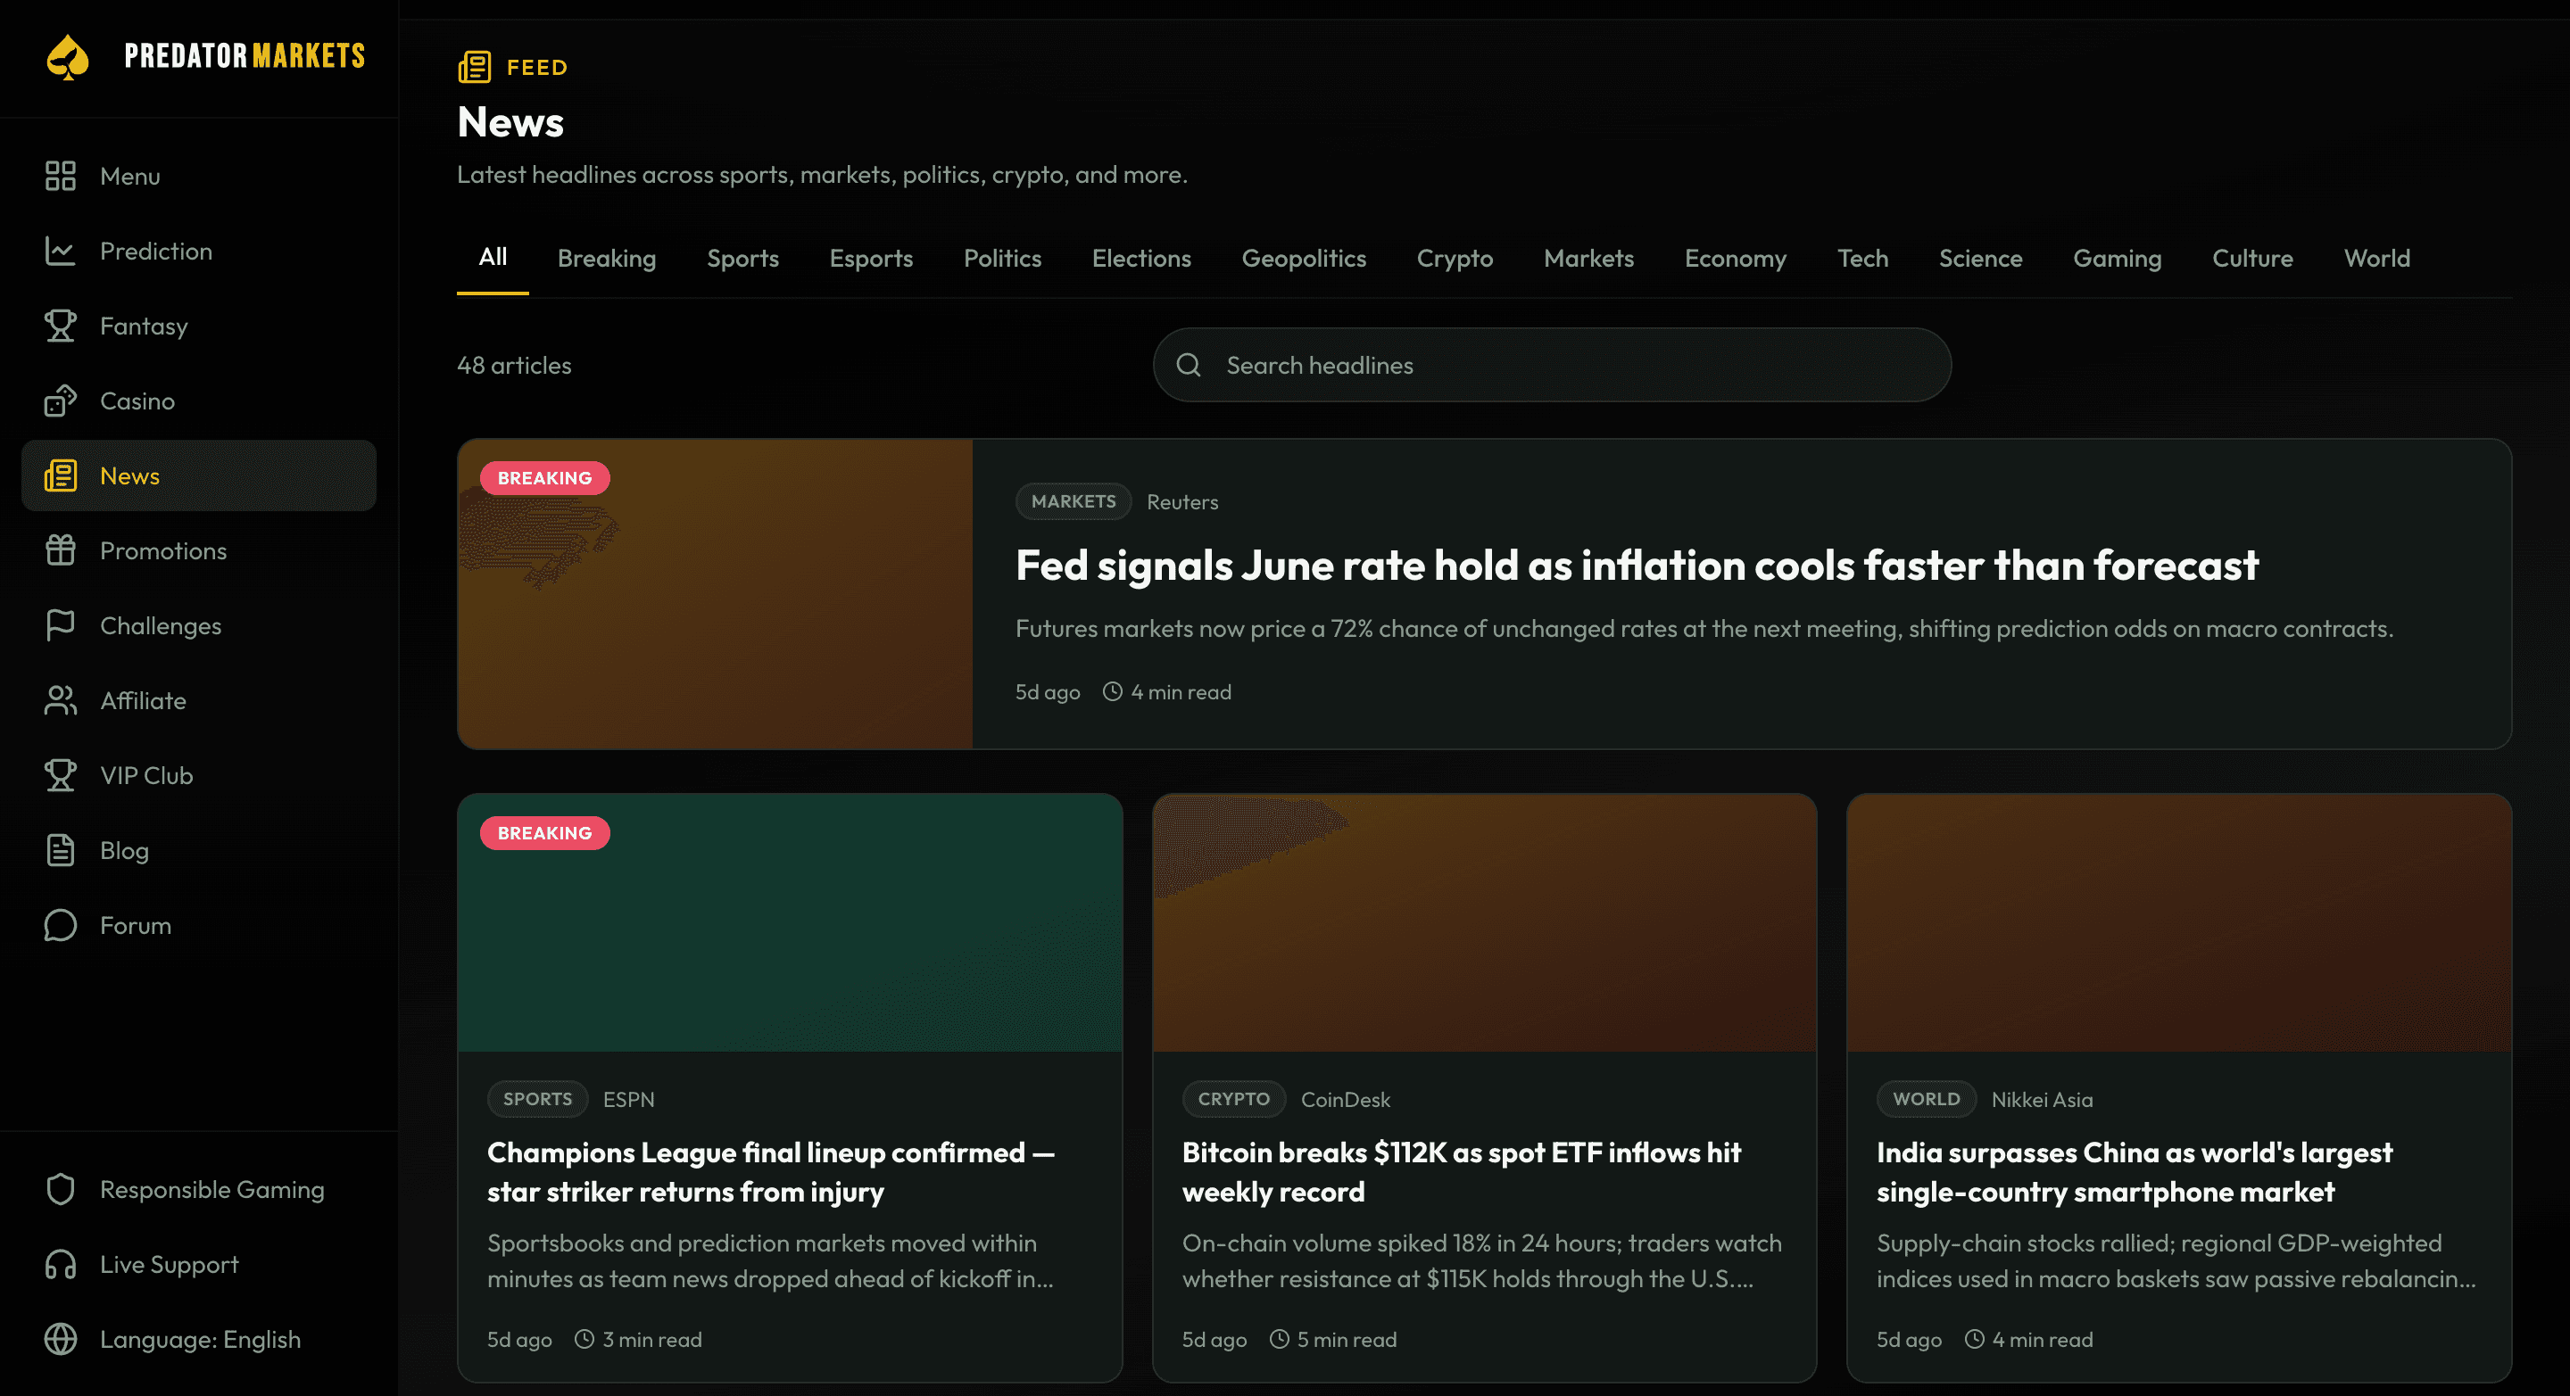
Task: Switch to the Esports tab
Action: (871, 259)
